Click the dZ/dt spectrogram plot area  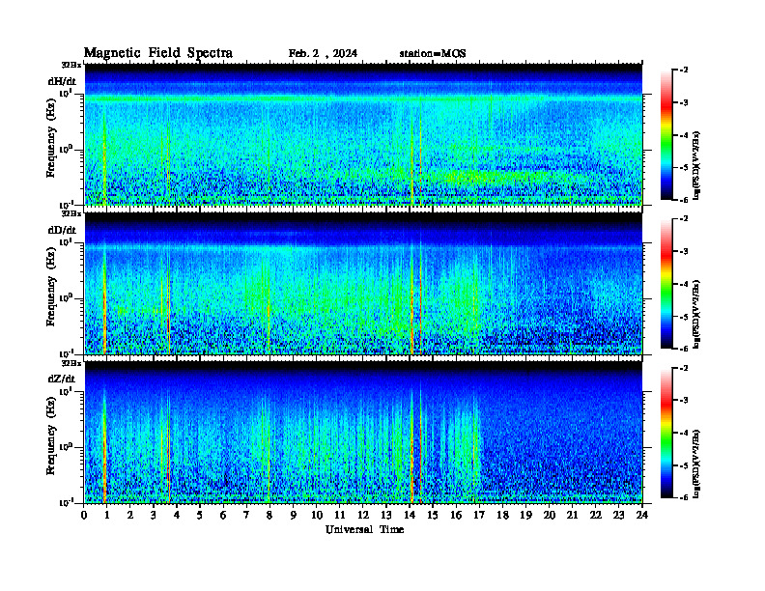[363, 433]
